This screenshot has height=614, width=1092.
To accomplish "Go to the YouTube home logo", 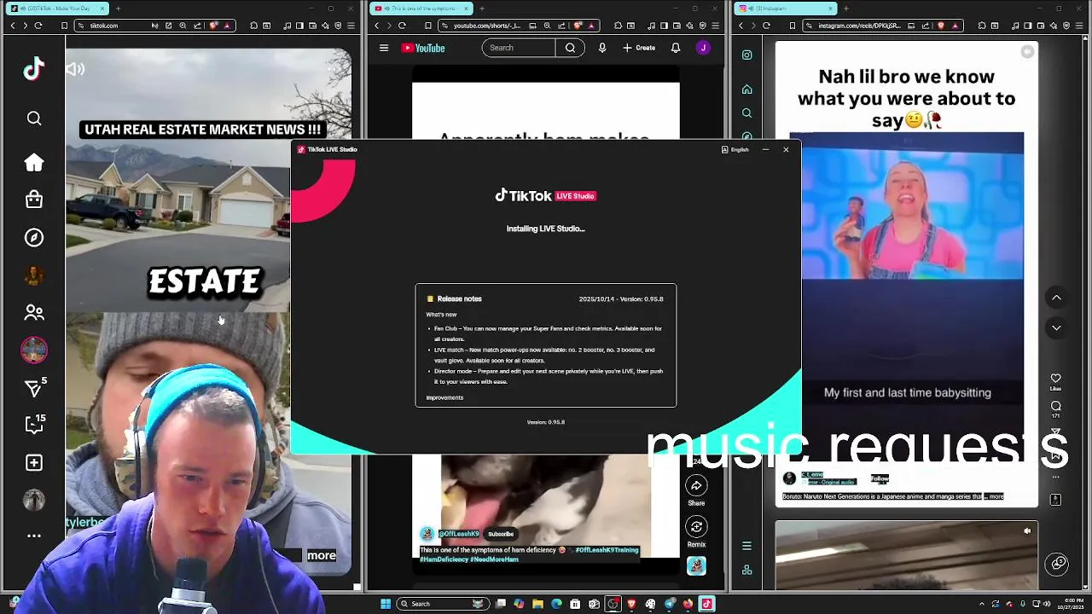I will click(423, 48).
